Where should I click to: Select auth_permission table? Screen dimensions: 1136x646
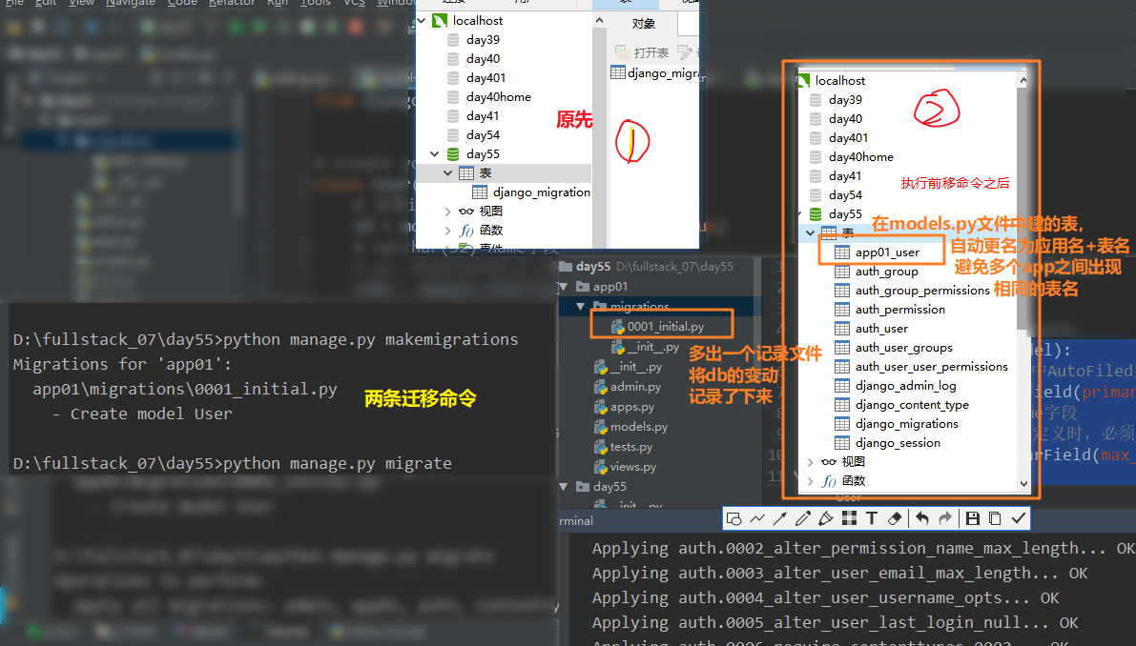pos(899,309)
